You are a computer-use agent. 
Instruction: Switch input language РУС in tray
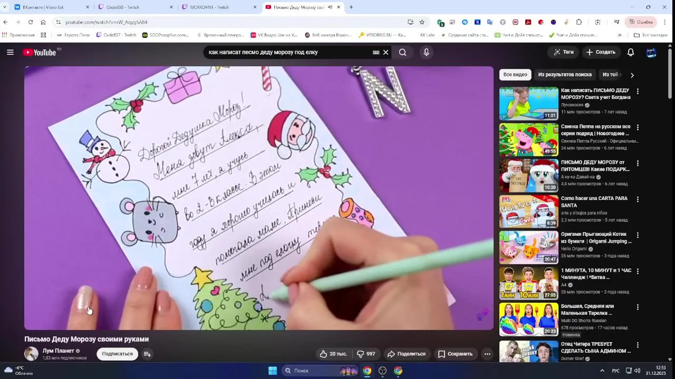pos(616,371)
